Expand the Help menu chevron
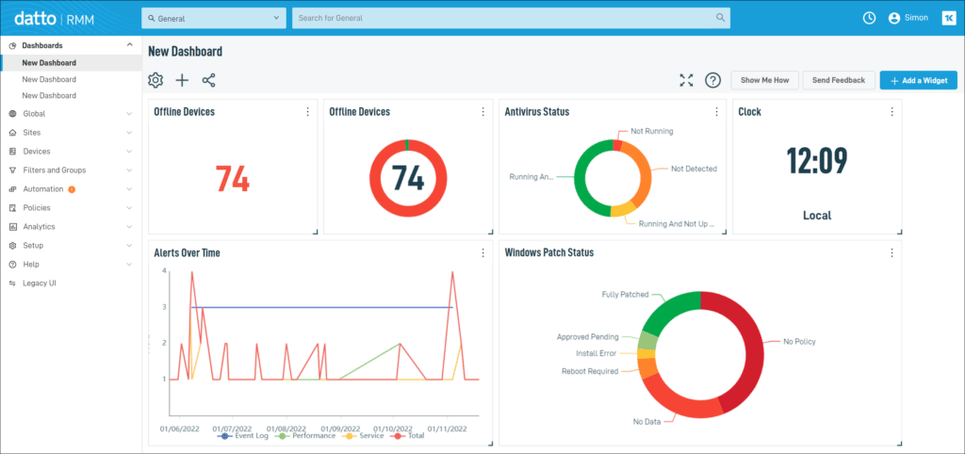The height and width of the screenshot is (454, 965). [129, 264]
